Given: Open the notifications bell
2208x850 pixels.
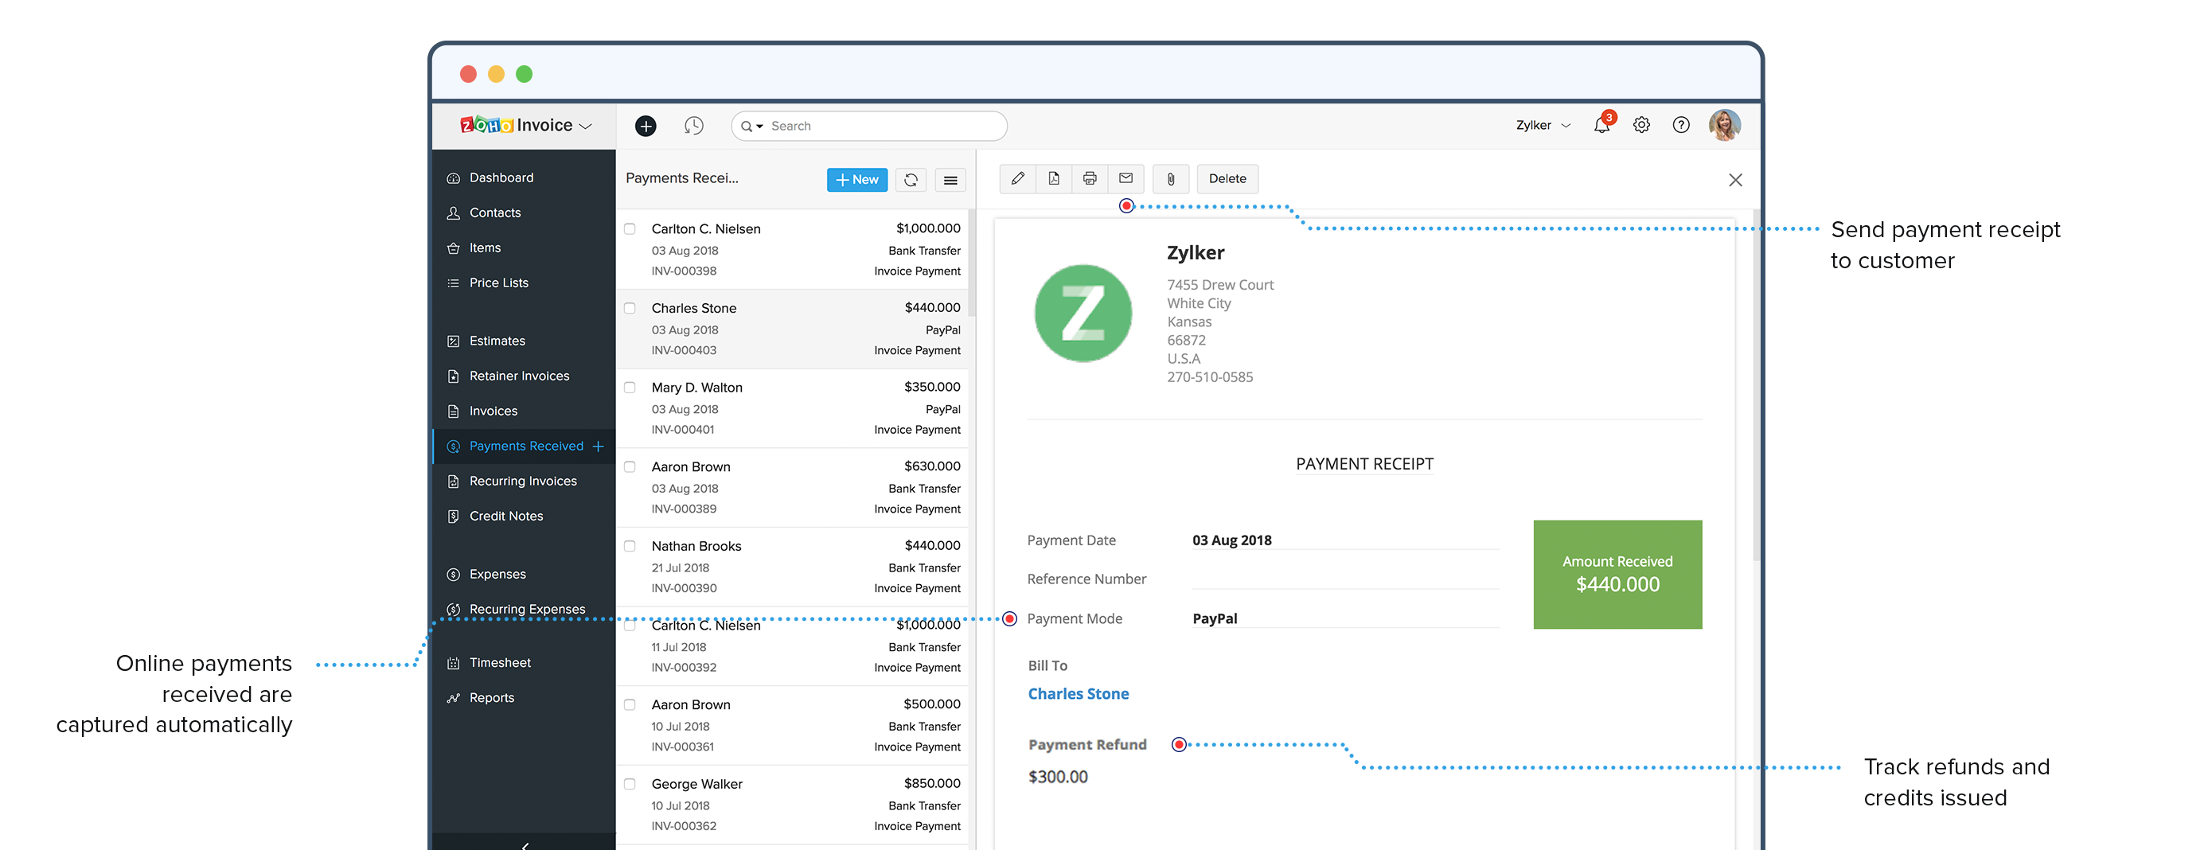Looking at the screenshot, I should (x=1601, y=125).
